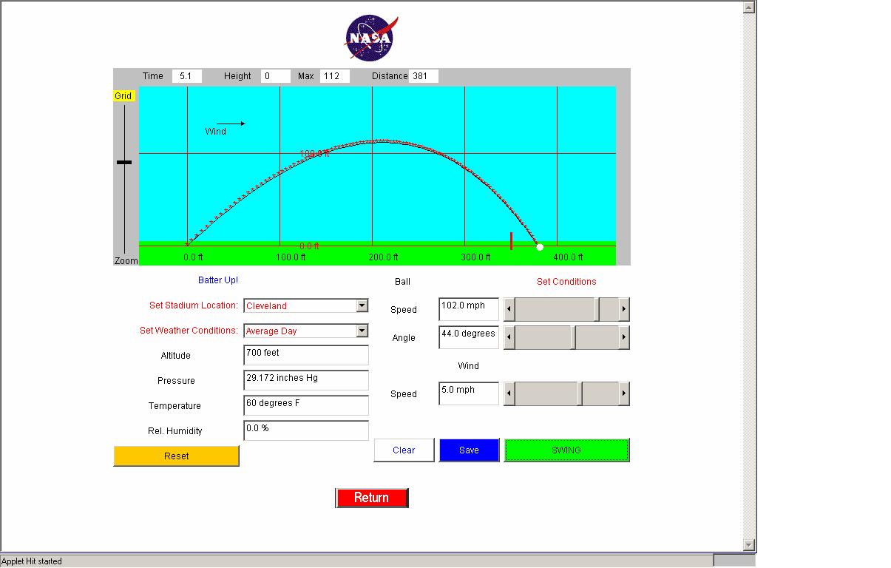Click the "Set Conditions" red label
The width and height of the screenshot is (891, 568).
pyautogui.click(x=566, y=282)
